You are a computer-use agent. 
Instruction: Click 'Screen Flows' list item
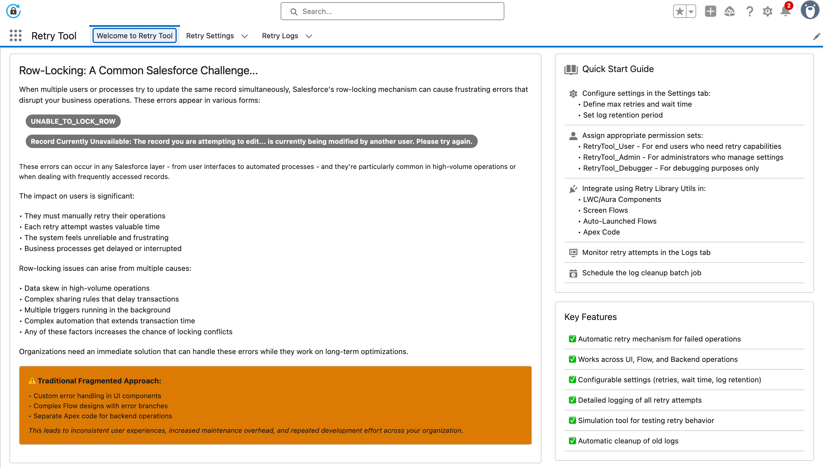click(x=605, y=210)
